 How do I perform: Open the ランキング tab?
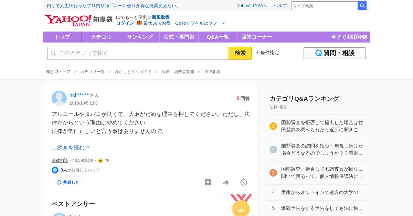pos(140,37)
